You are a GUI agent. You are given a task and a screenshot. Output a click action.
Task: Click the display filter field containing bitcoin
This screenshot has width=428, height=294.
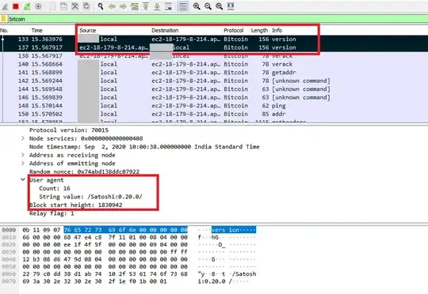pos(217,19)
